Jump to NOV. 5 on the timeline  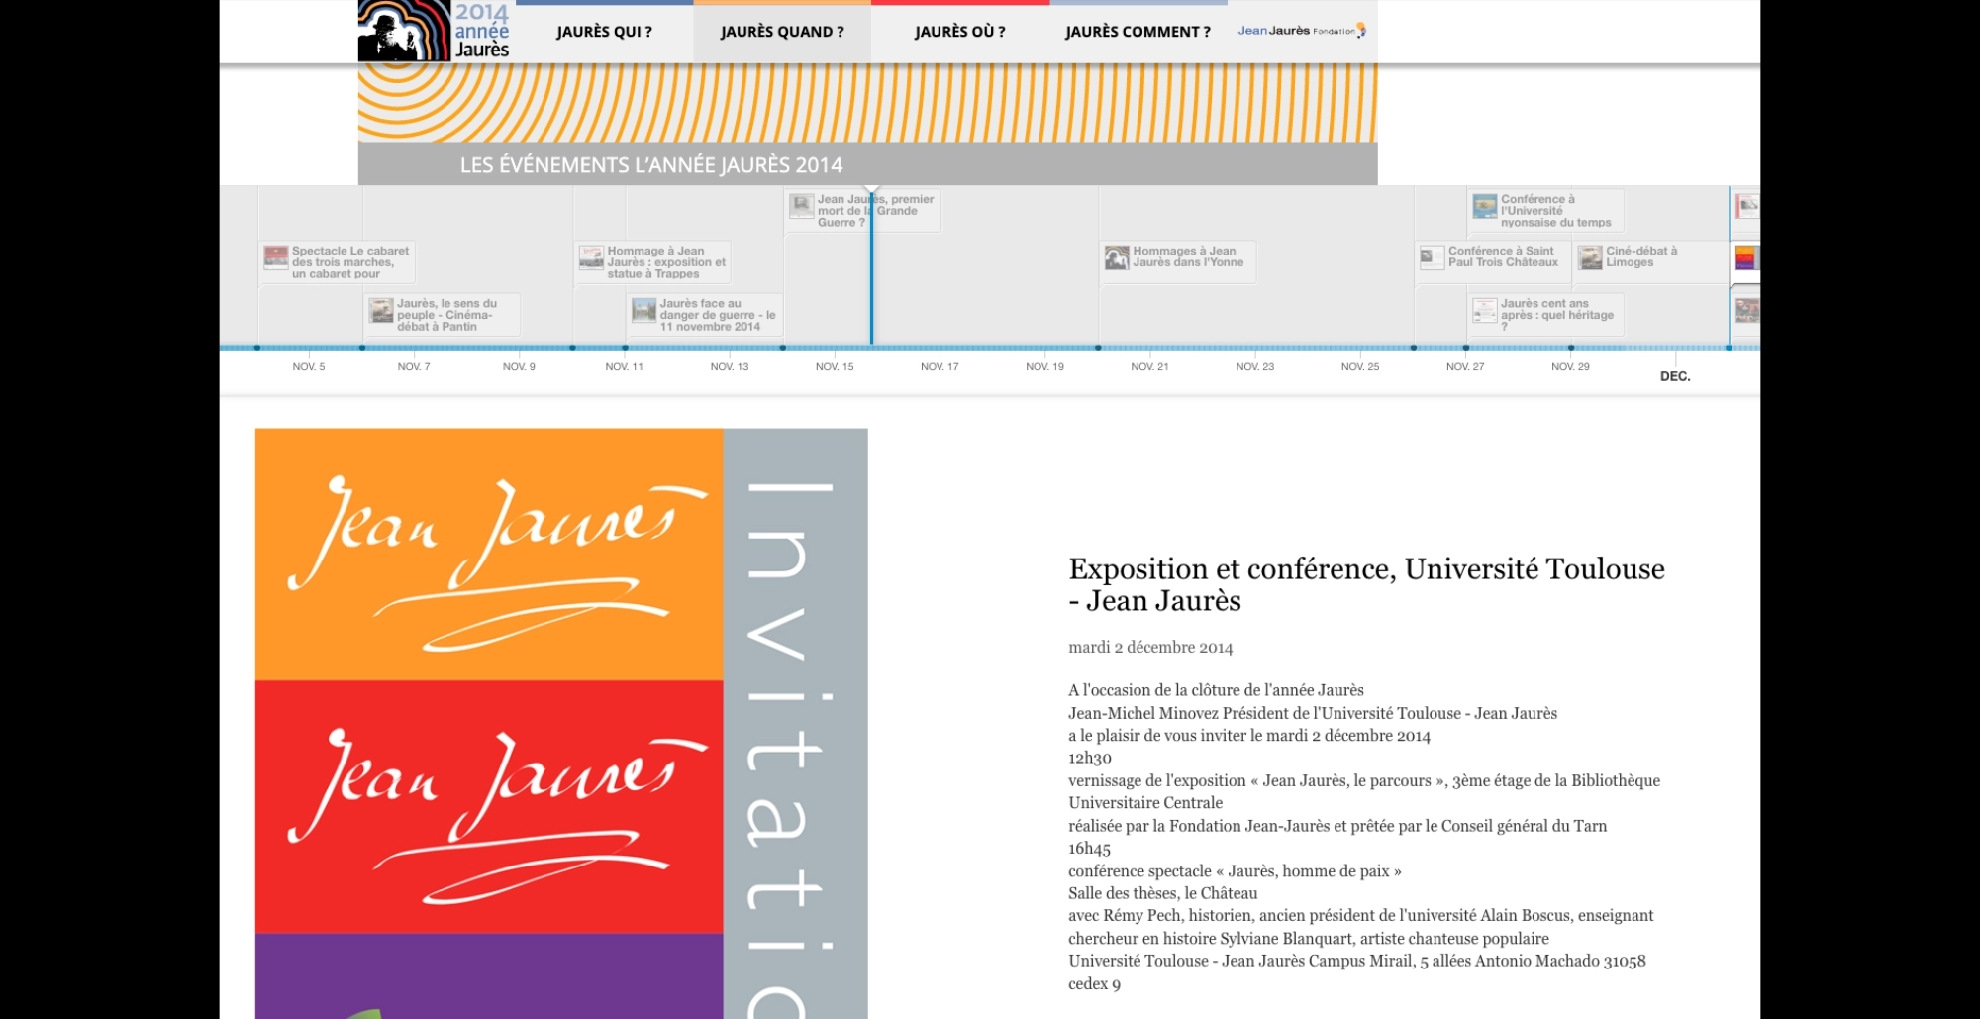pyautogui.click(x=309, y=367)
